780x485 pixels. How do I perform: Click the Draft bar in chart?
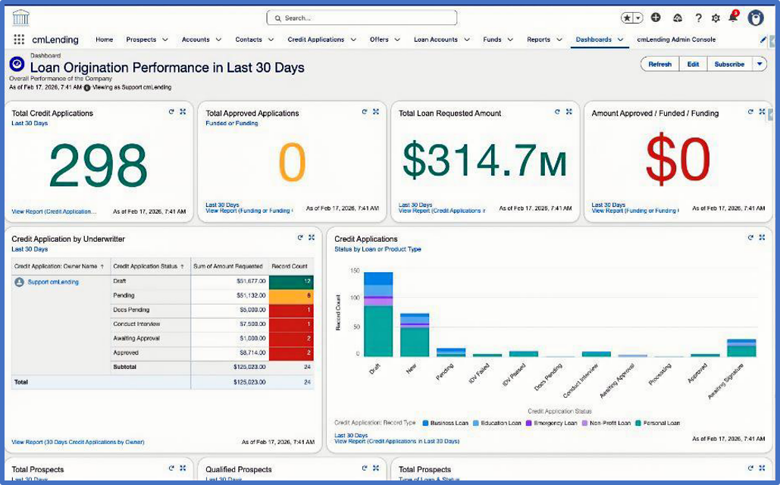pyautogui.click(x=378, y=314)
